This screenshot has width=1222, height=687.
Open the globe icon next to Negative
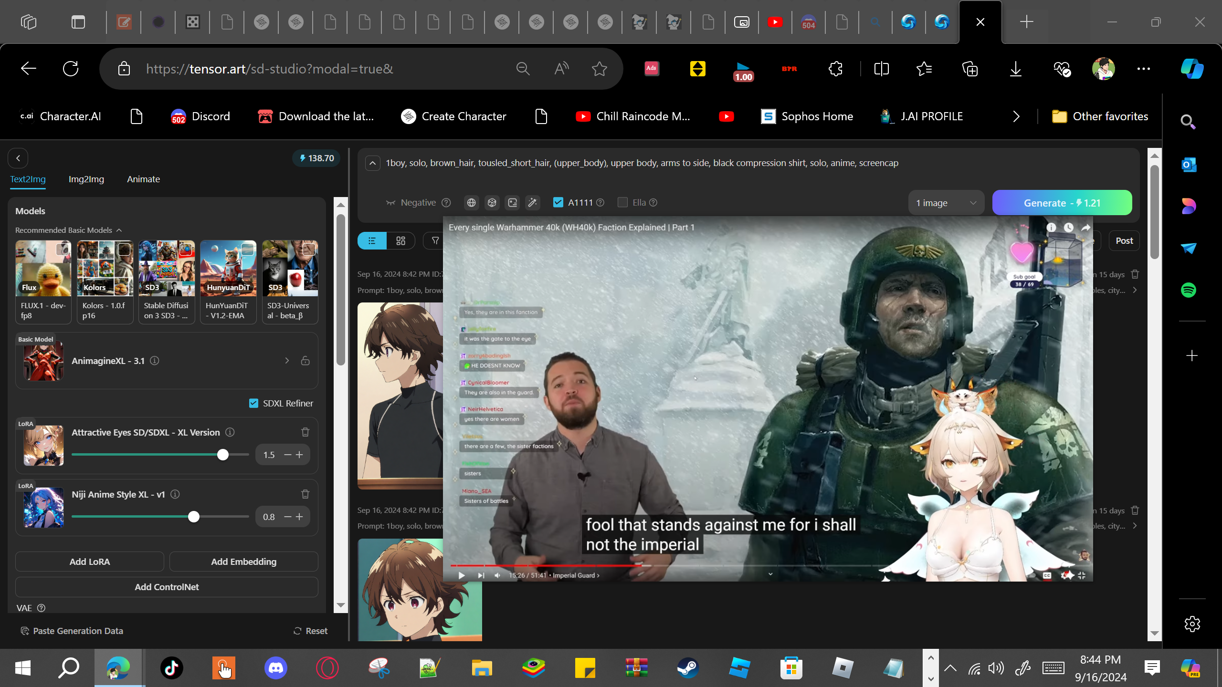click(x=471, y=203)
